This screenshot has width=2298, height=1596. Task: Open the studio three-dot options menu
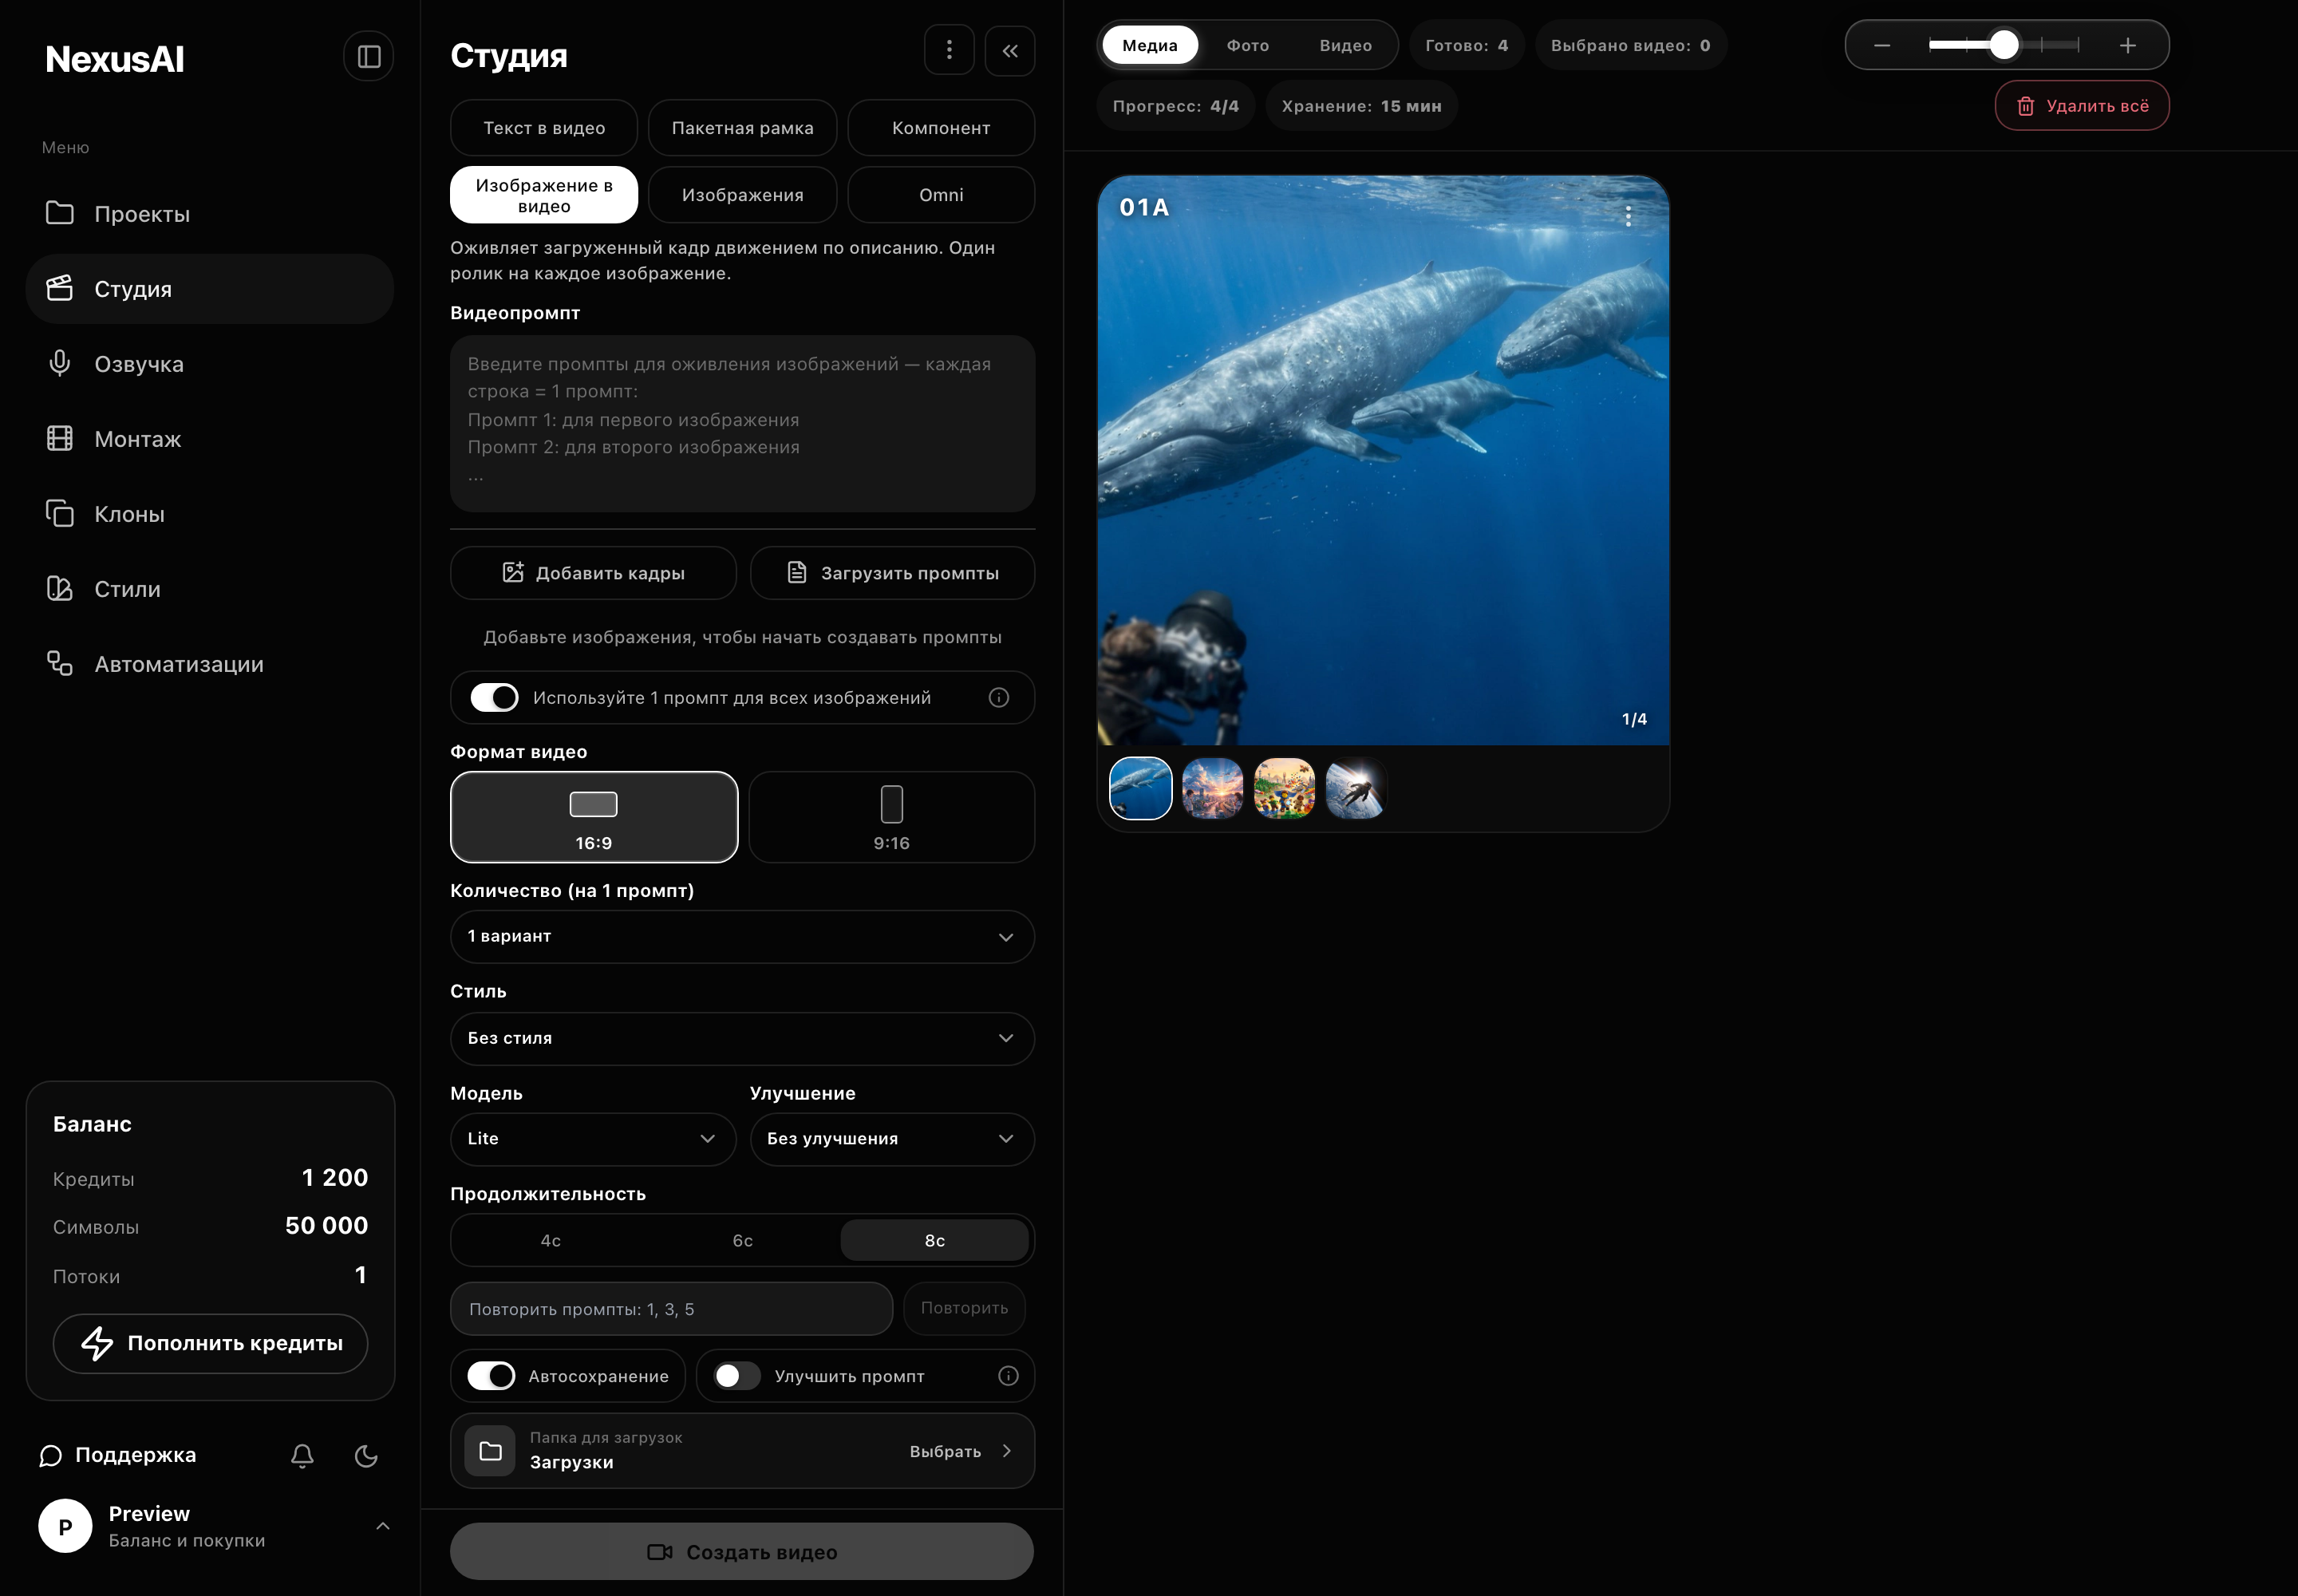pos(949,50)
